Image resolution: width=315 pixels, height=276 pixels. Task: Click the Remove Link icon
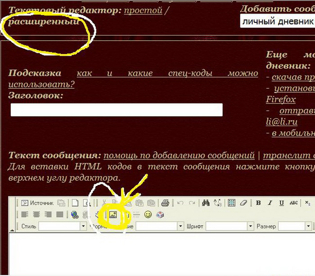tap(85, 215)
